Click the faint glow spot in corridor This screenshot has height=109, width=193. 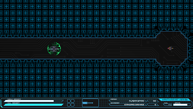(148, 42)
